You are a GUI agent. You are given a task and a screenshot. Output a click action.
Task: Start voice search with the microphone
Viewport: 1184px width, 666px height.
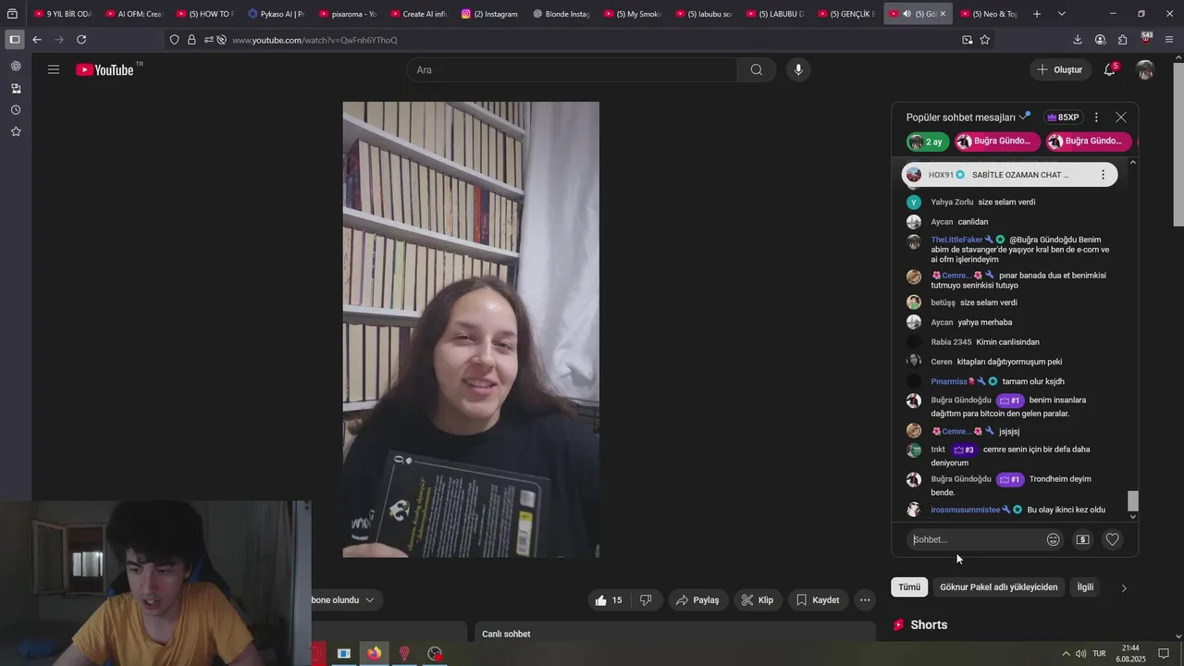798,69
